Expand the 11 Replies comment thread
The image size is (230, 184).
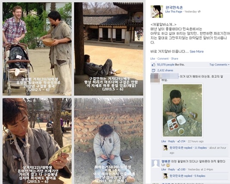pyautogui.click(x=201, y=148)
